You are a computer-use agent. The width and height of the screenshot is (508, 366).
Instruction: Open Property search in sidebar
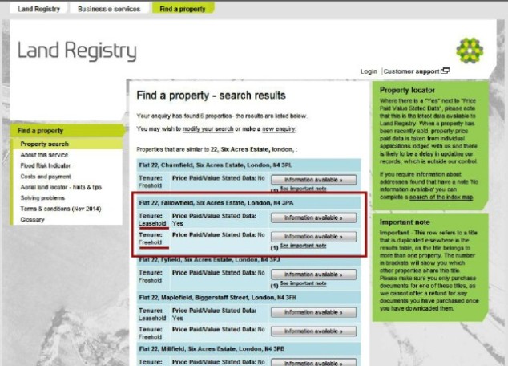pos(44,144)
